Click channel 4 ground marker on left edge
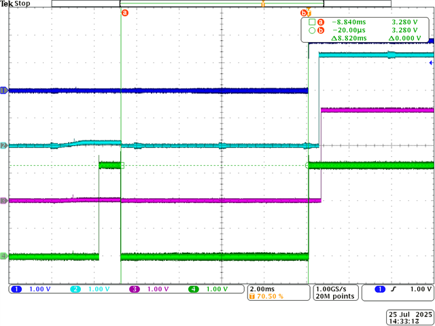This screenshot has height=326, width=435. point(5,256)
